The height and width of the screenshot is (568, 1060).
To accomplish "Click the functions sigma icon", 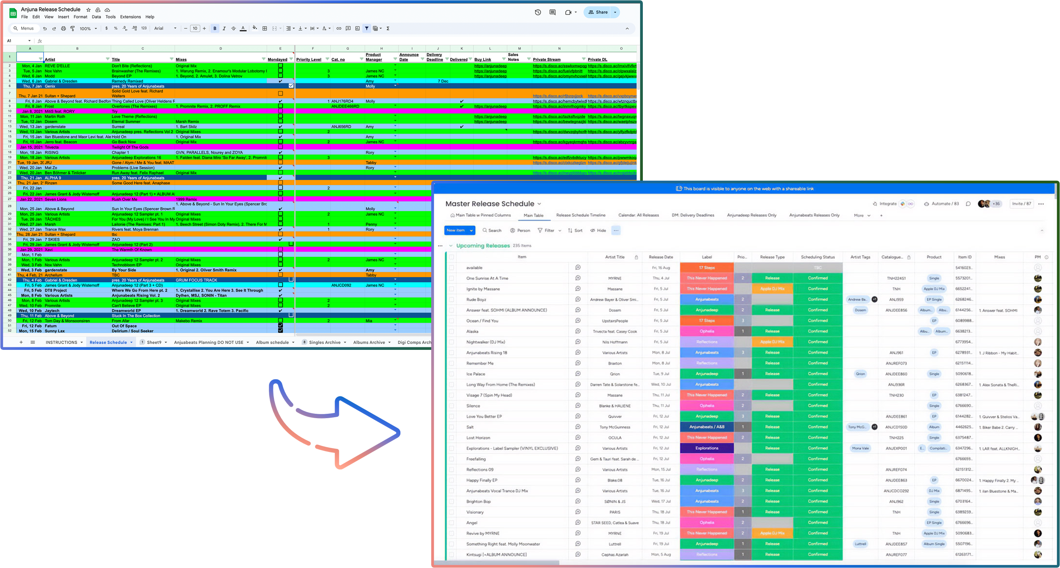I will 388,28.
